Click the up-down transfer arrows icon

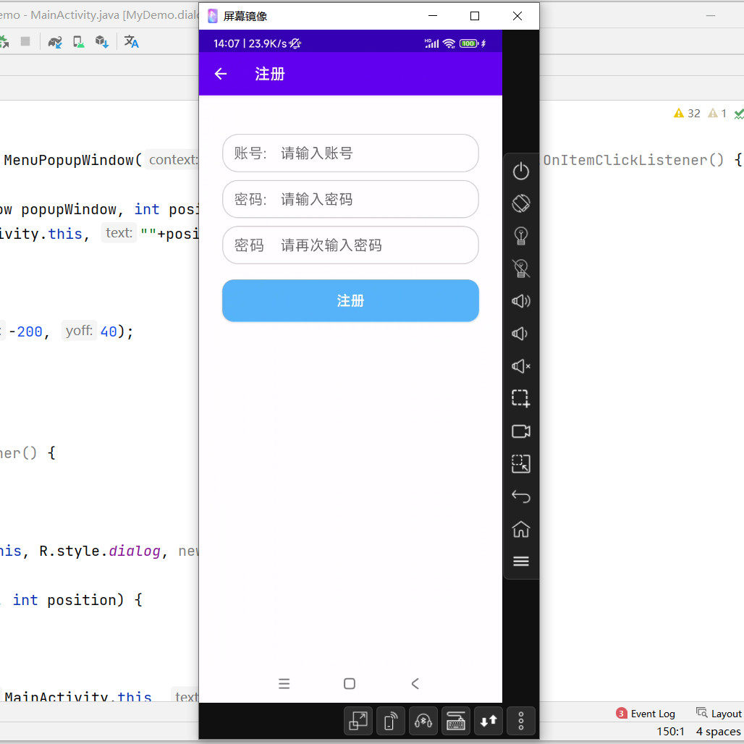(489, 721)
